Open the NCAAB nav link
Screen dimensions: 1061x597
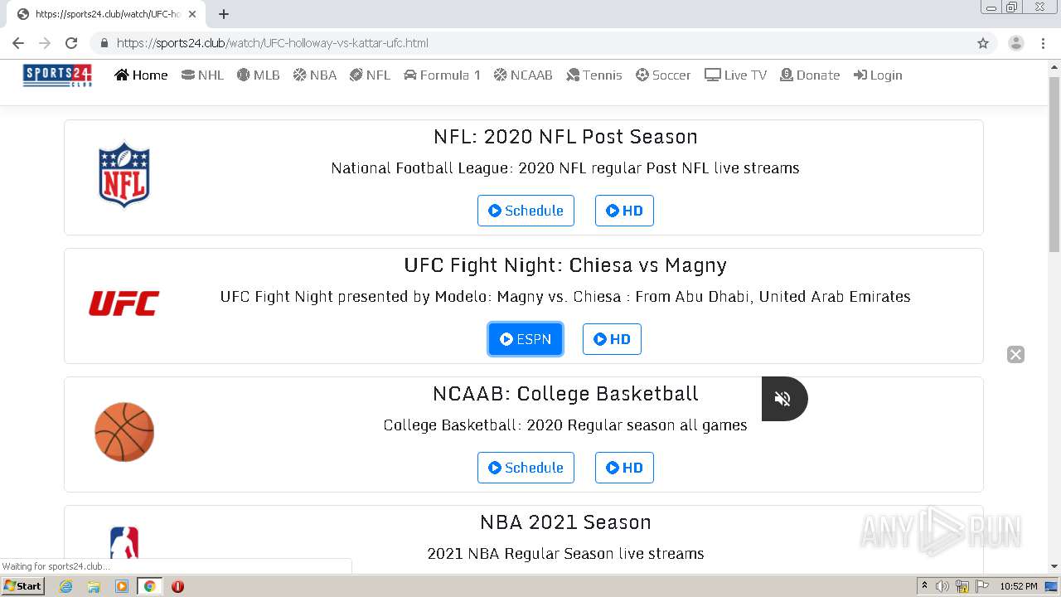click(523, 75)
